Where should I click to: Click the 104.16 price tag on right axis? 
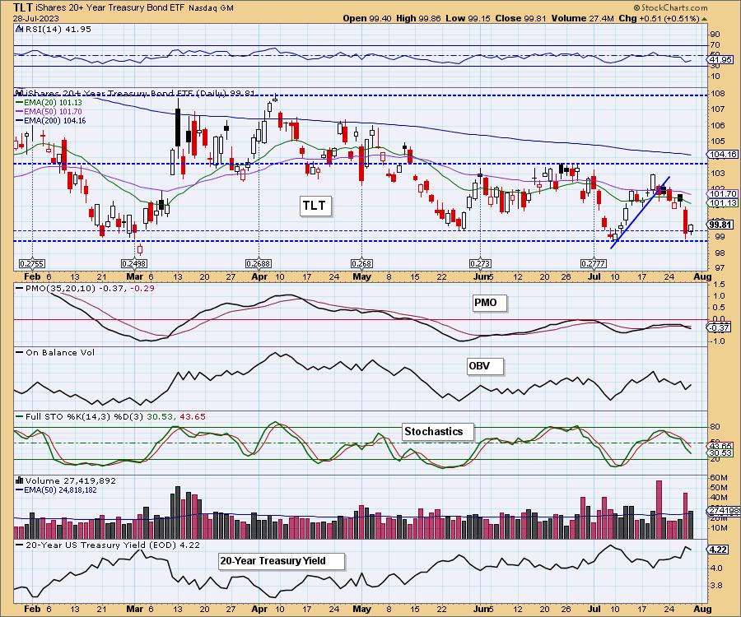[723, 155]
